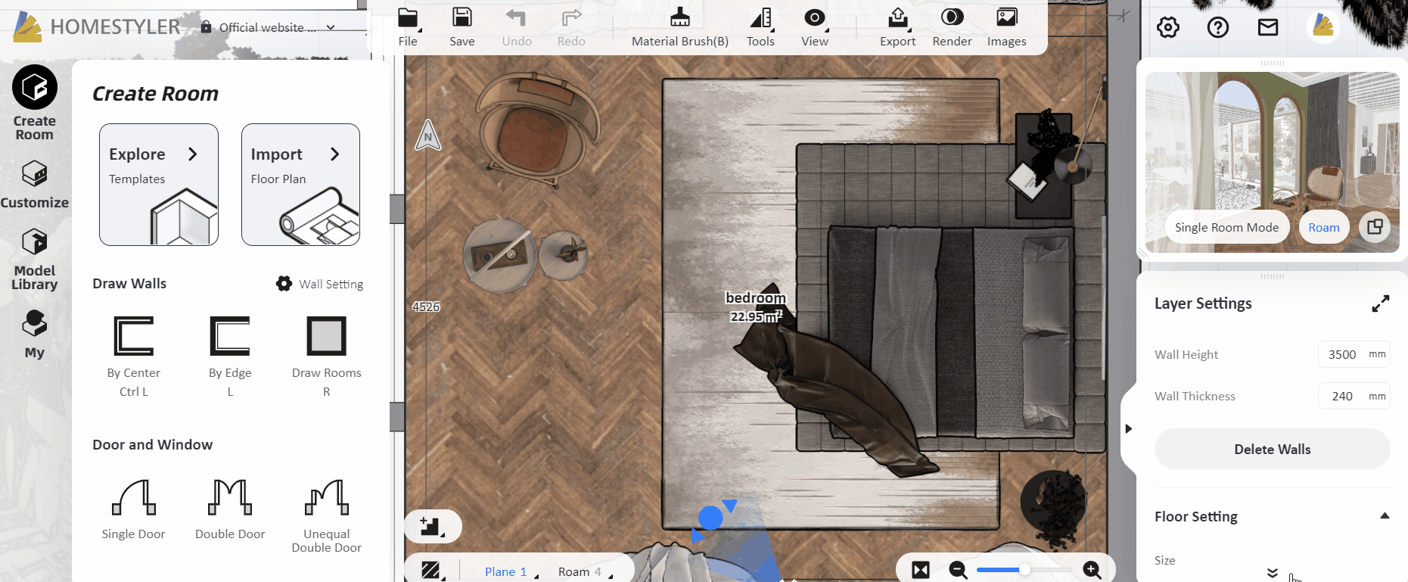Select the Double Door item
This screenshot has height=582, width=1408.
coord(230,509)
